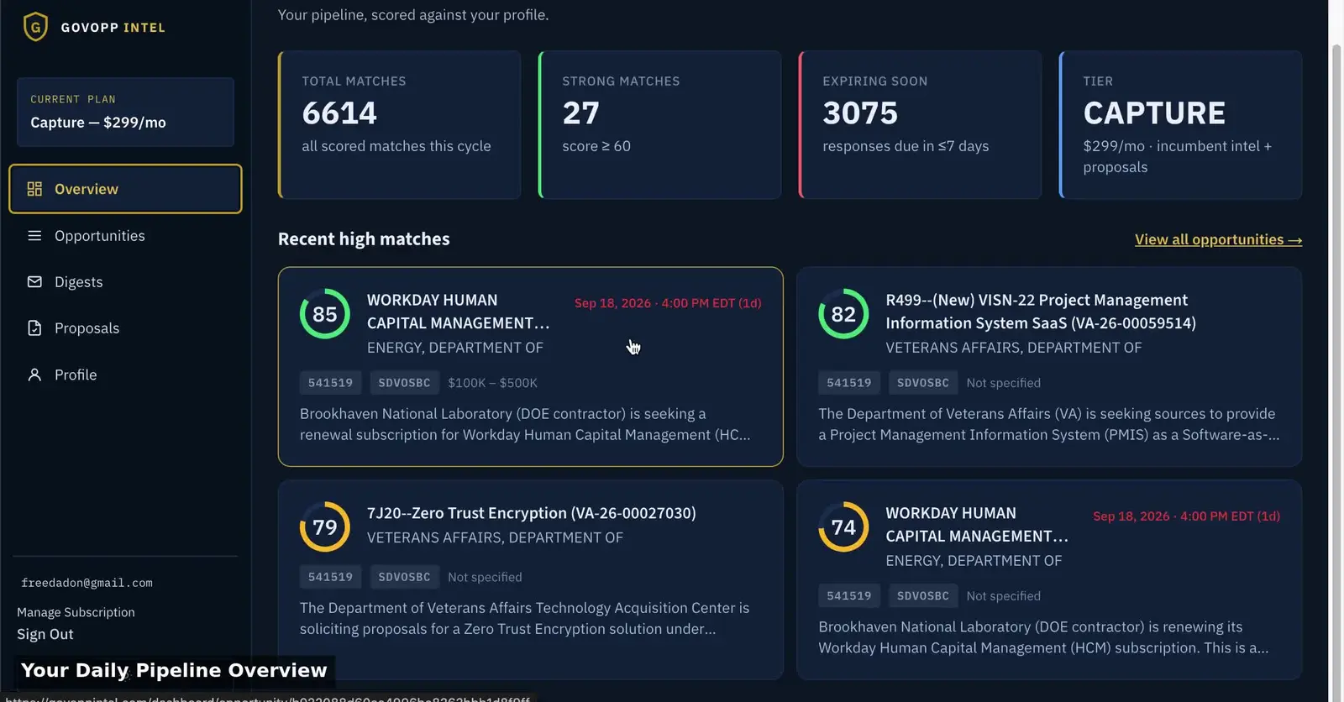Click the Sep 18 deadline on score 85 card
The width and height of the screenshot is (1344, 702).
tap(668, 303)
